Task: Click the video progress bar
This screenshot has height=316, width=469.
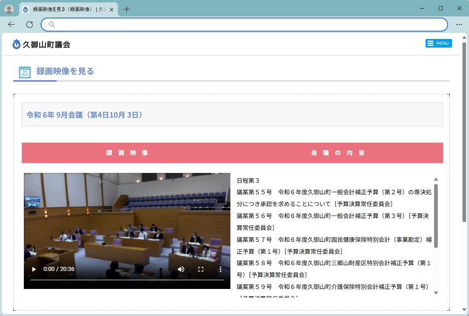Action: (127, 280)
